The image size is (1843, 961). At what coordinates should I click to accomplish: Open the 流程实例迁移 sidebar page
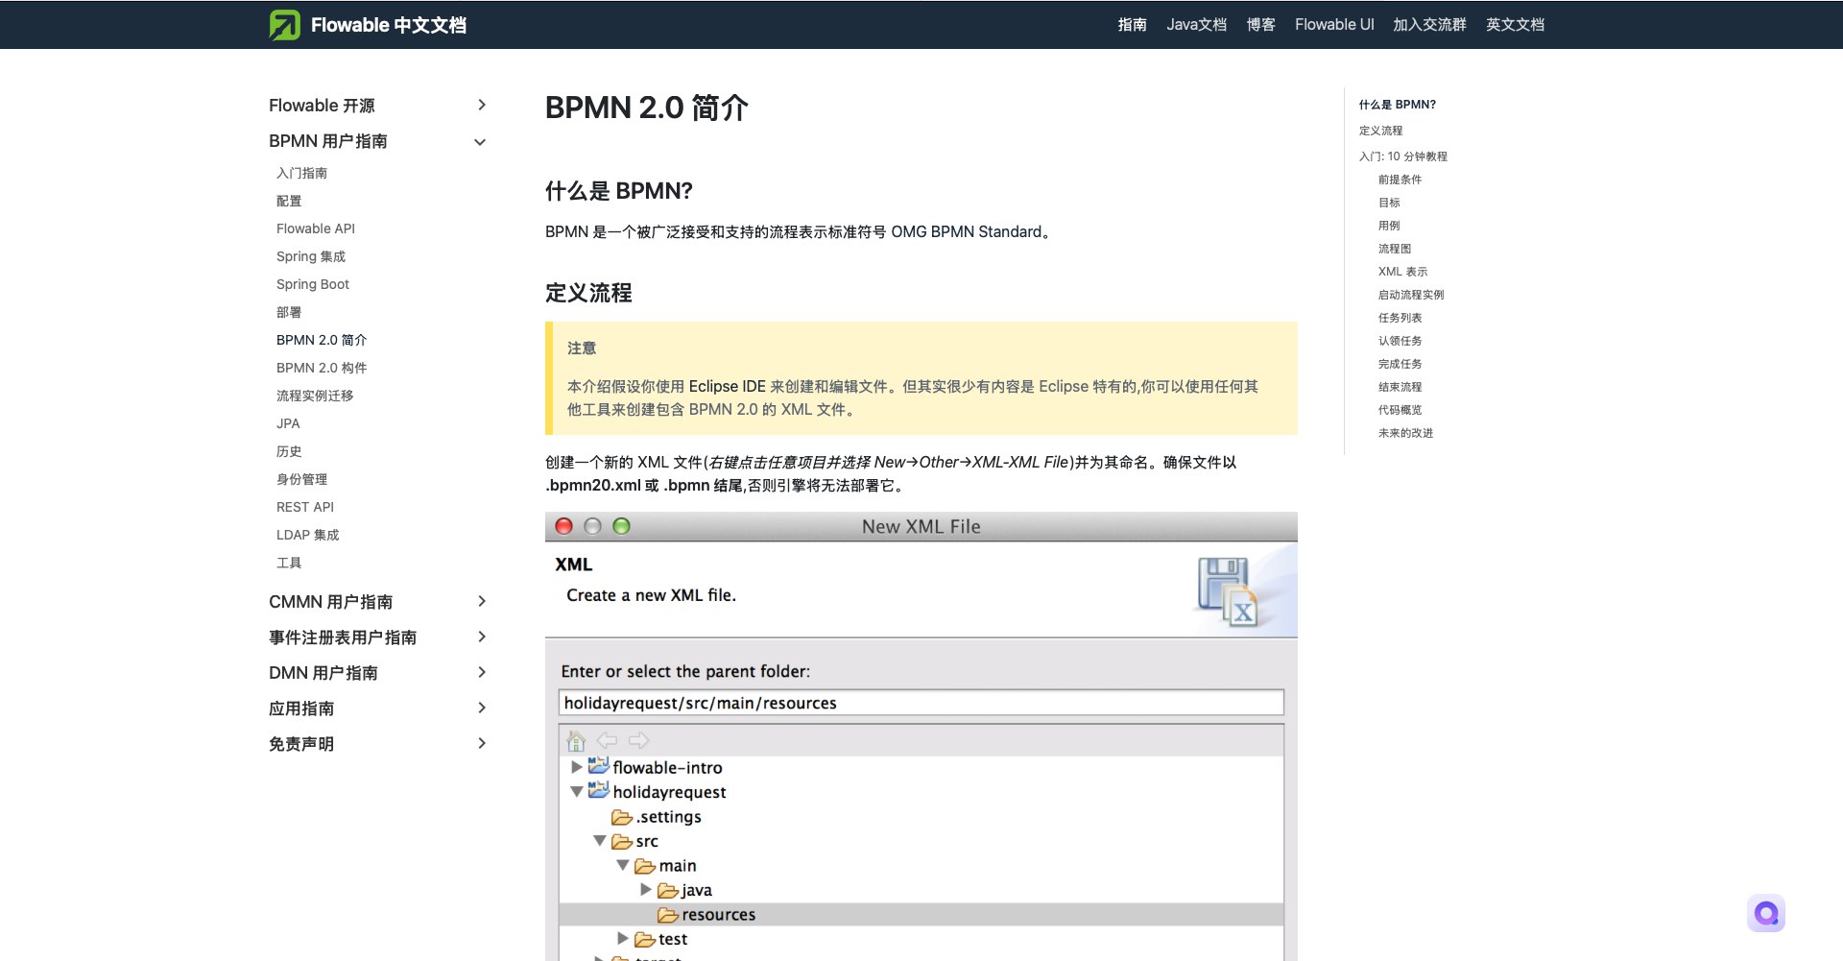click(315, 396)
